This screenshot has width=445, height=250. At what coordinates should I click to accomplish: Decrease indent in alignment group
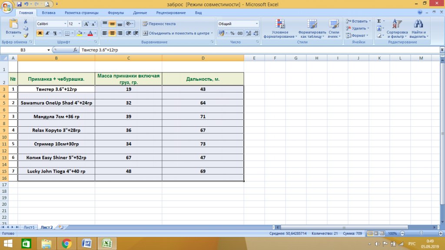point(128,33)
